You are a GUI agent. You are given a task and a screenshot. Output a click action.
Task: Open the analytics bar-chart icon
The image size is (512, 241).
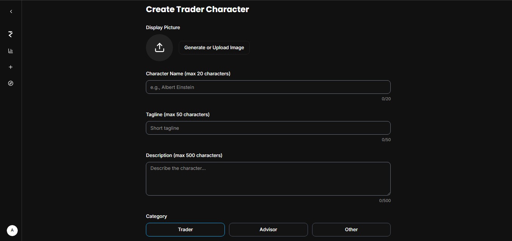[11, 51]
